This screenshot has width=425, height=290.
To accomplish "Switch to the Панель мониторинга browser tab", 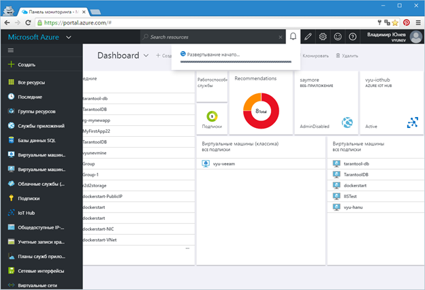I will click(x=53, y=12).
